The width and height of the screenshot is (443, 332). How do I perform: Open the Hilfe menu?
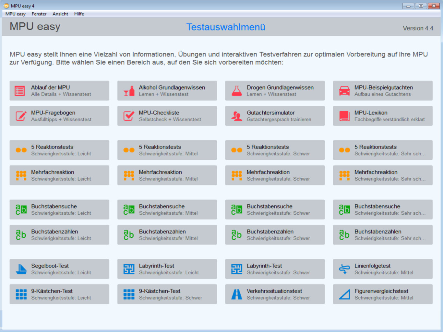pyautogui.click(x=79, y=14)
